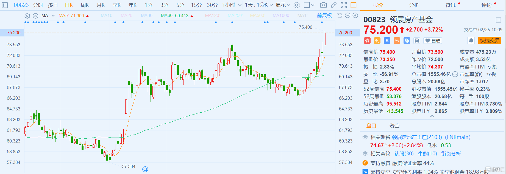Toggle the orange right sidebar panel icon
Viewport: 506px width, 174px height.
(354, 5)
